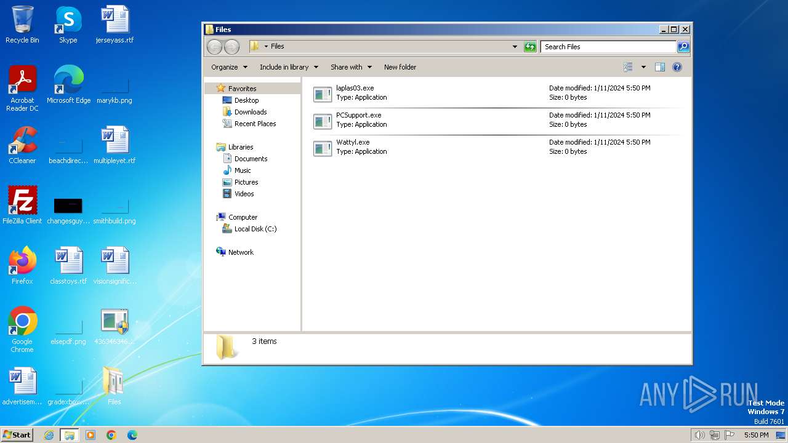Select the Files folder on desktop
The width and height of the screenshot is (788, 443).
point(115,386)
